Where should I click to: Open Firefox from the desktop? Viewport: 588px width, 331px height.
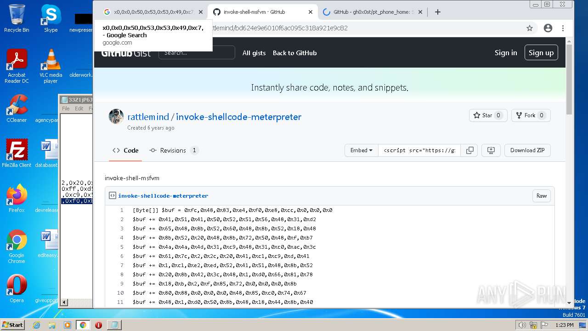click(17, 199)
